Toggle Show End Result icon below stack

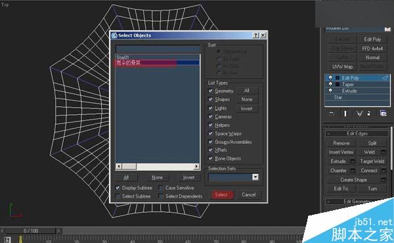[x=345, y=114]
